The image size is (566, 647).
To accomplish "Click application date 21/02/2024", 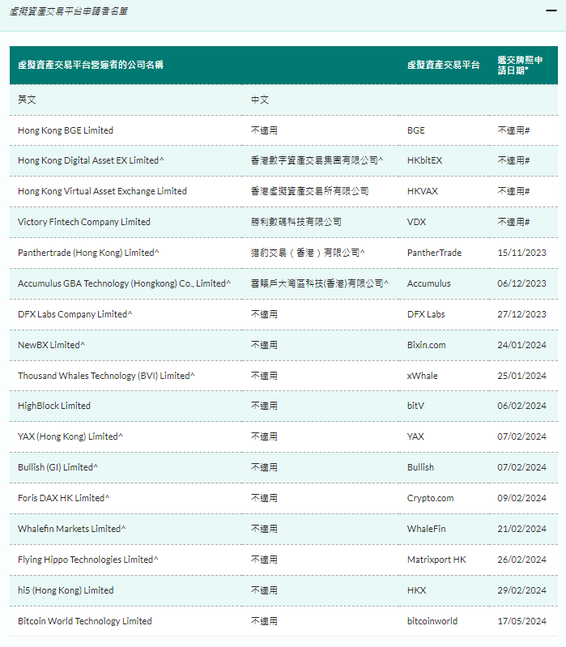I will pos(521,529).
